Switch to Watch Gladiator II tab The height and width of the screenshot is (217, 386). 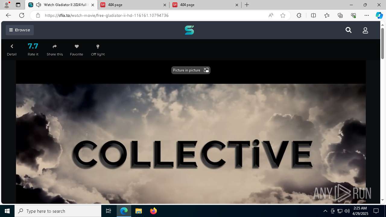(x=61, y=5)
